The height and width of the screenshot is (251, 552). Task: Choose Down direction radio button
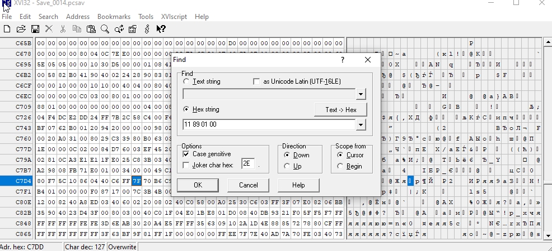pyautogui.click(x=287, y=155)
